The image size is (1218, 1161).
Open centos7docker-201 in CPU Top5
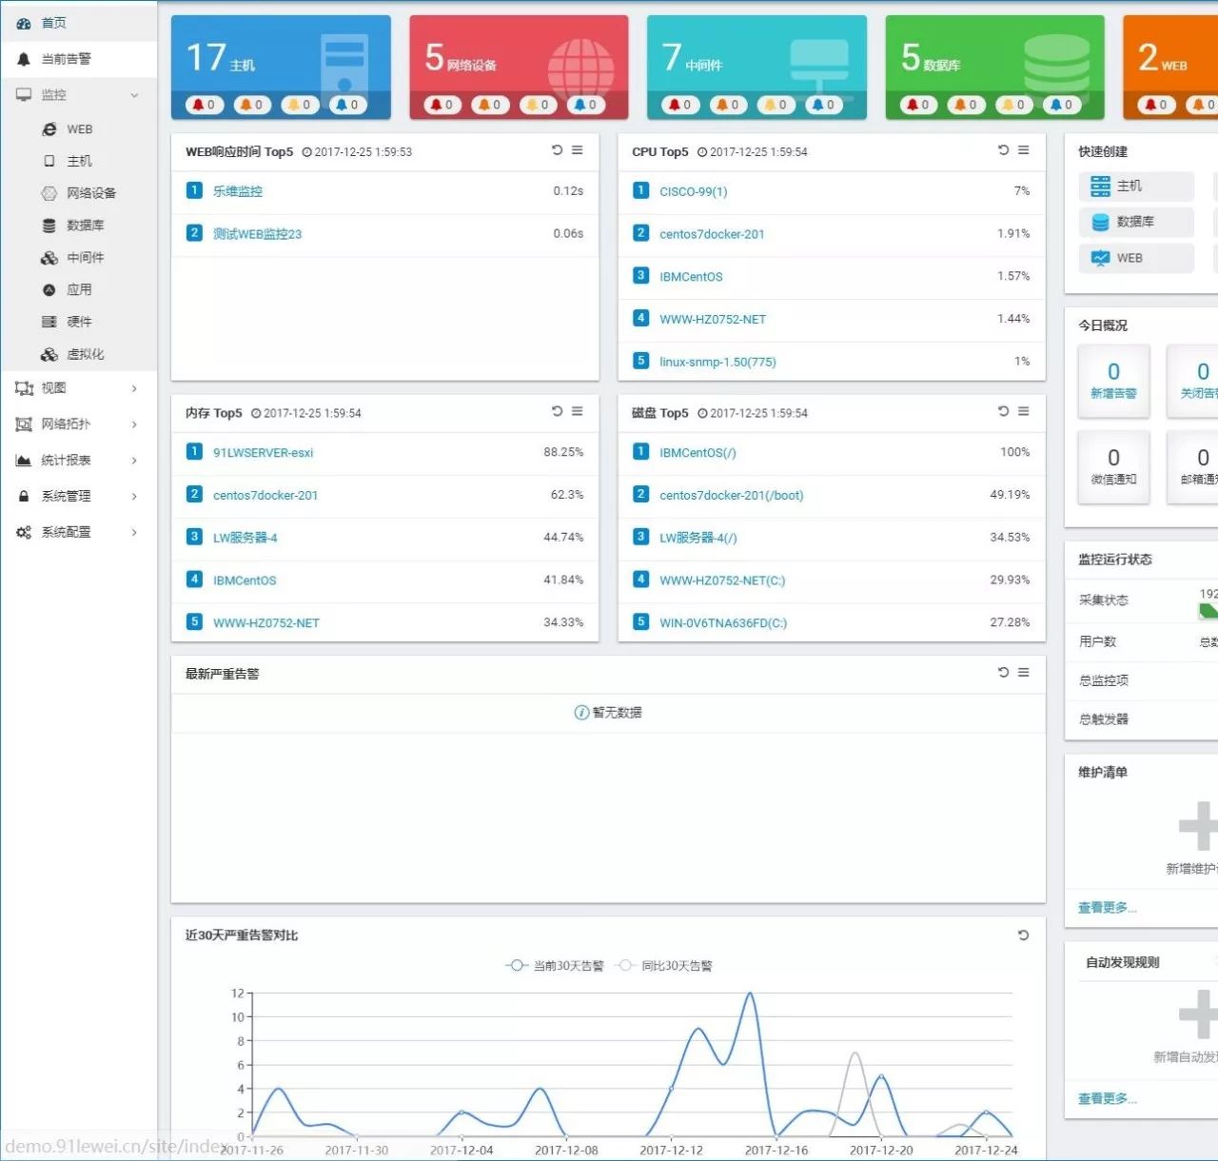[x=712, y=234]
